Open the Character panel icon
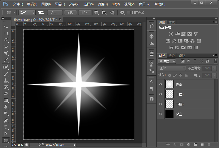 click(x=151, y=81)
